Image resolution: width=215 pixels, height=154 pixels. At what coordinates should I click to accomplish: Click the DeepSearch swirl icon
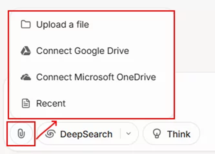pos(50,134)
